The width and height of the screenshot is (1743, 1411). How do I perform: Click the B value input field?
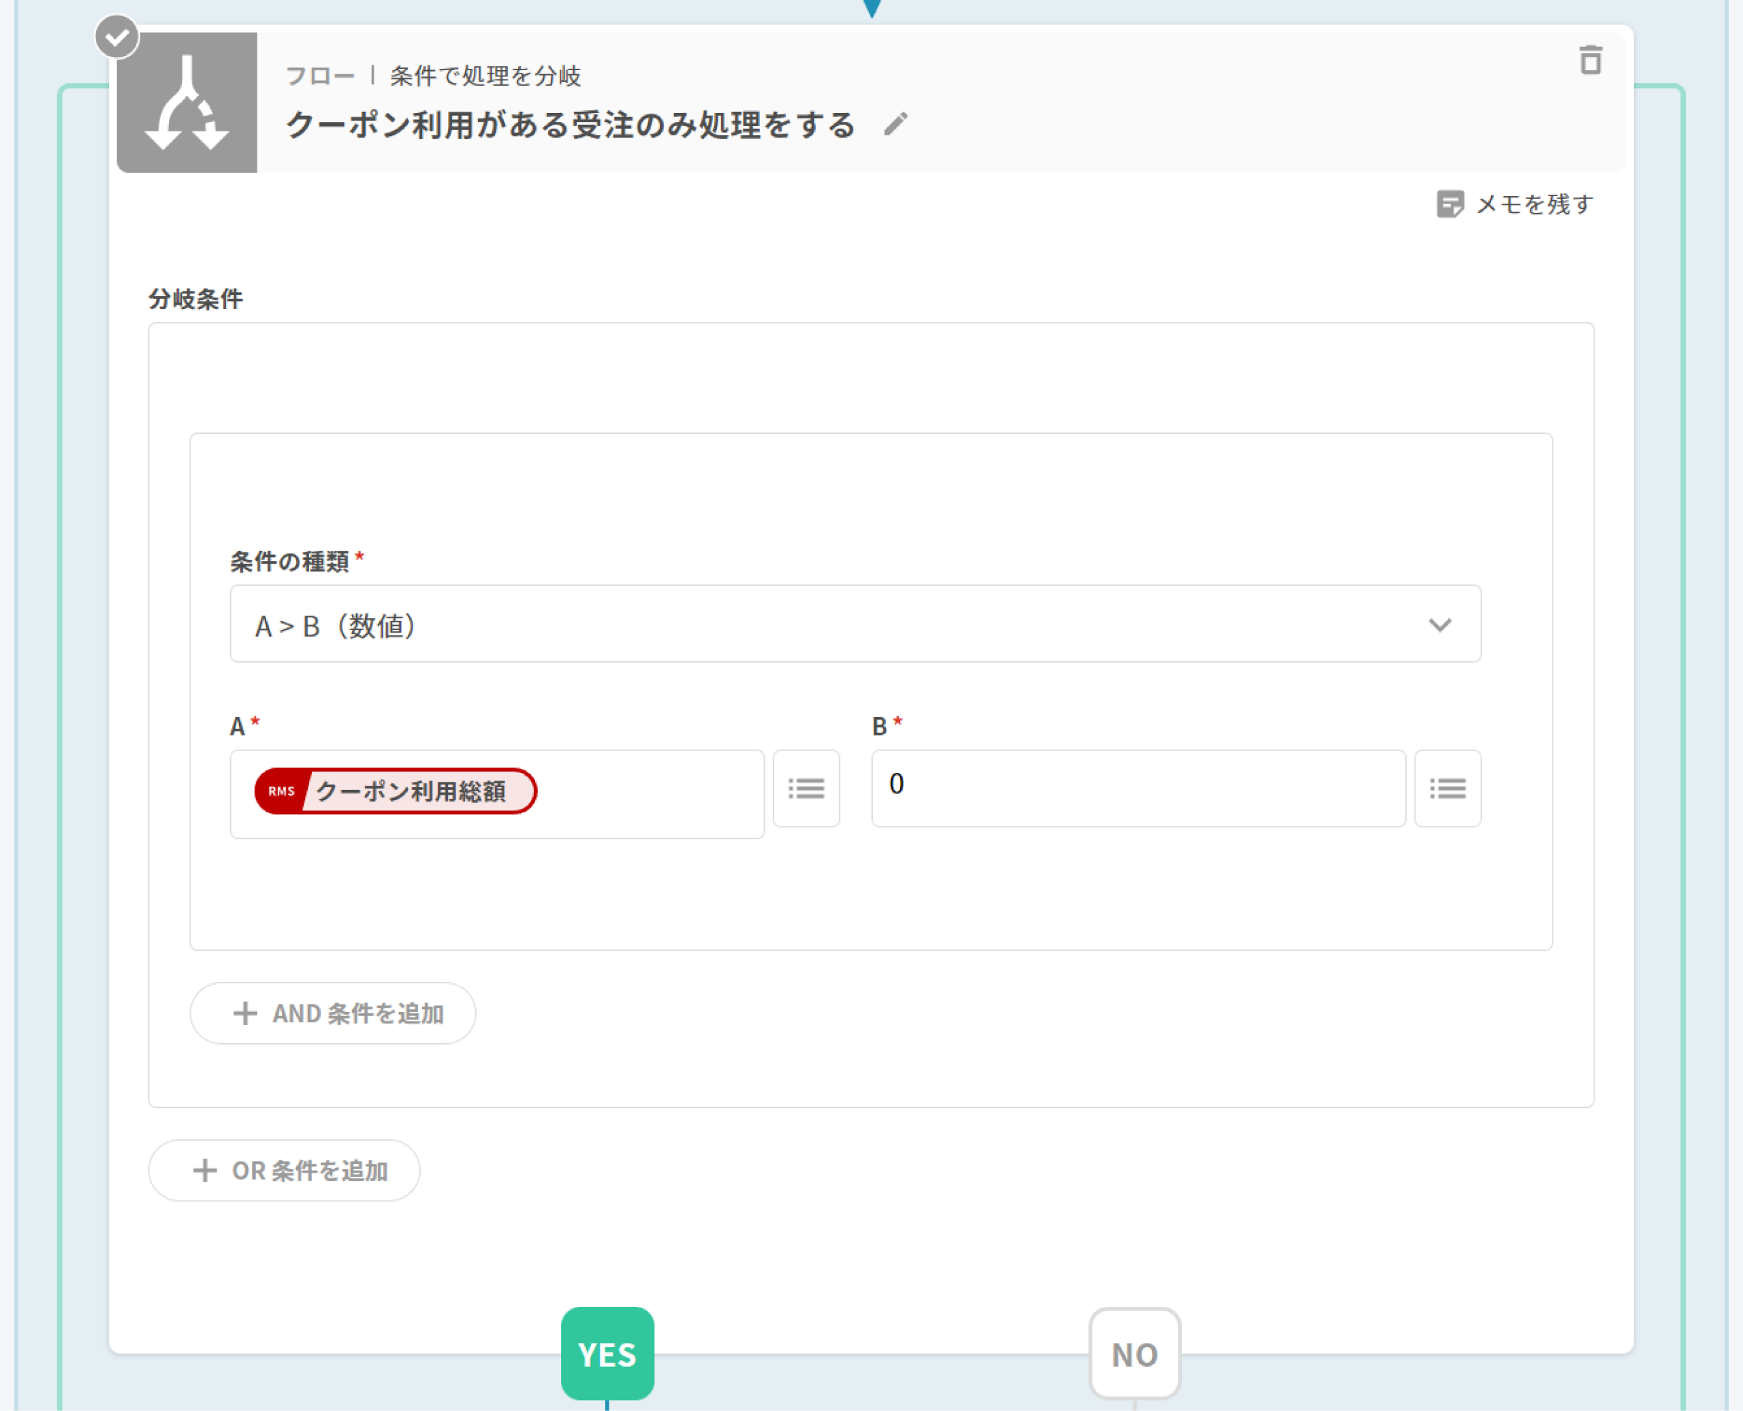pyautogui.click(x=1138, y=788)
